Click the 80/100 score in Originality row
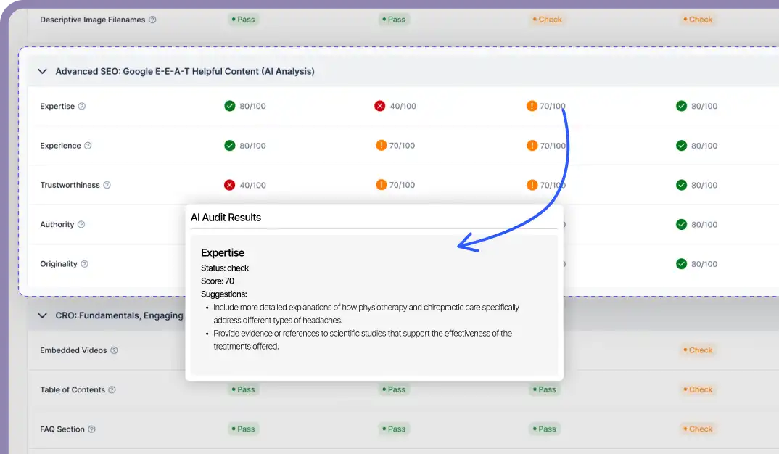Viewport: 779px width, 454px height. click(704, 264)
